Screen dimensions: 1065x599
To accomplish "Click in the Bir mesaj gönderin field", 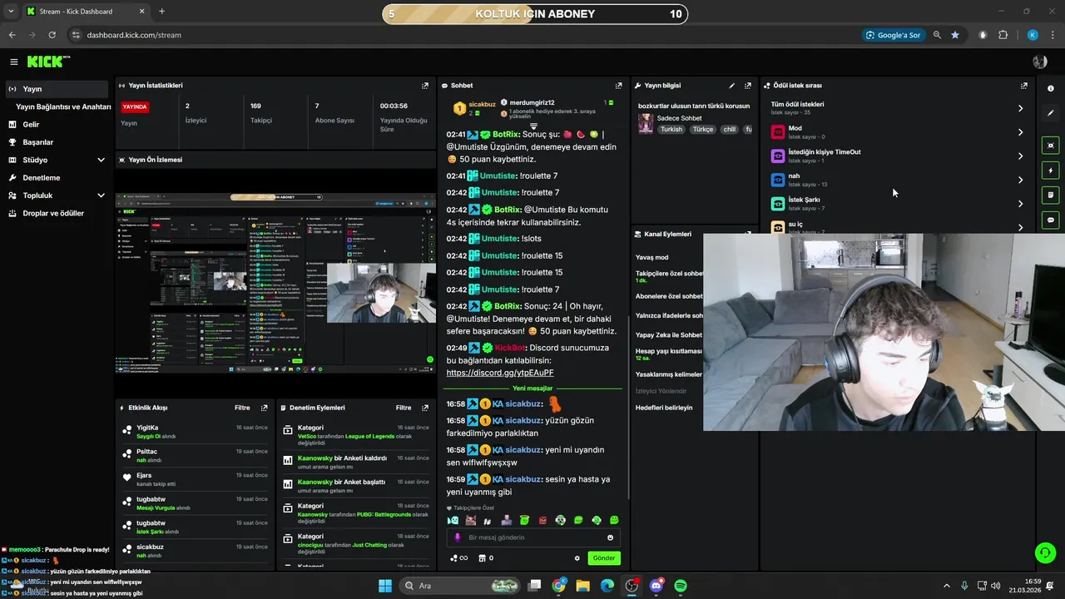I will tap(533, 537).
